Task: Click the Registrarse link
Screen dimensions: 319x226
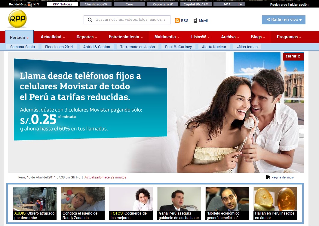Action: click(x=278, y=5)
